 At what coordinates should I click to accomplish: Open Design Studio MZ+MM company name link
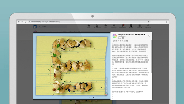click(132, 35)
